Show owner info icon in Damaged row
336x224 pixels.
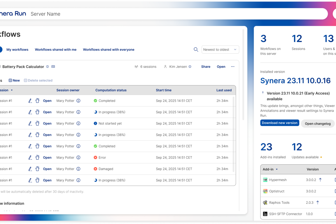click(78, 169)
